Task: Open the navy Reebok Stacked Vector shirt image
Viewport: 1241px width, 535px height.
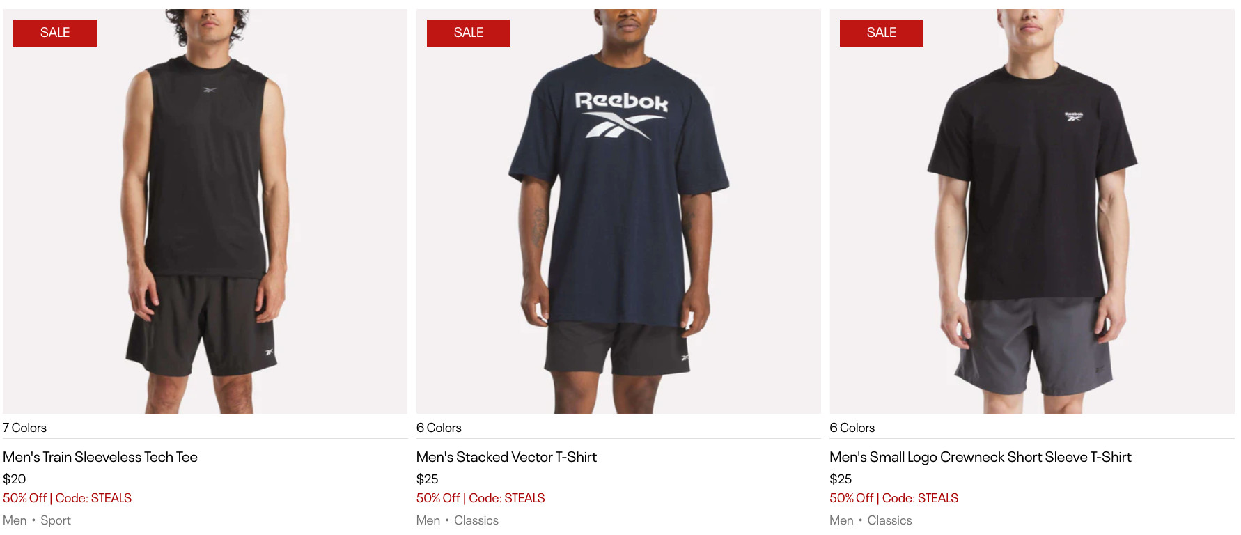Action: point(618,211)
